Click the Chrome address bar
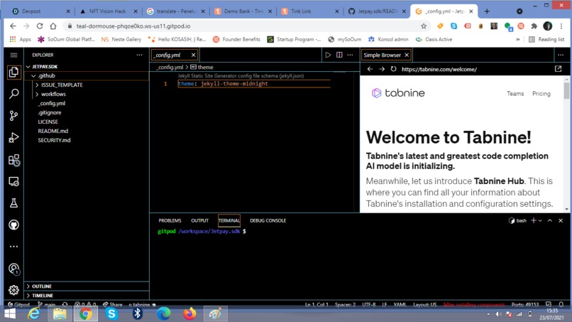Viewport: 572px width, 322px height. pyautogui.click(x=243, y=26)
